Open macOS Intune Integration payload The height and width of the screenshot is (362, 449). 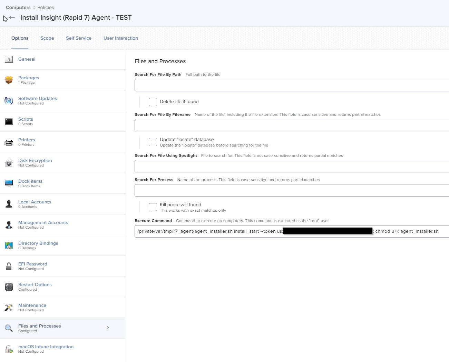tap(63, 349)
